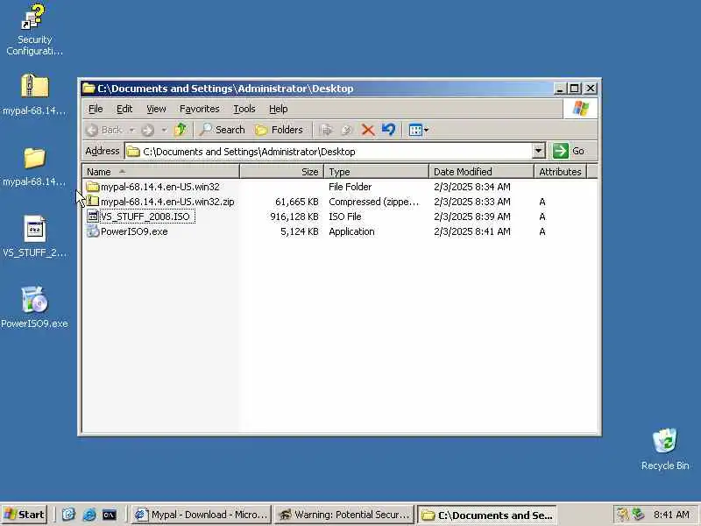Select PowerISO9.exe in file list
Viewport: 701px width, 526px height.
click(x=134, y=231)
